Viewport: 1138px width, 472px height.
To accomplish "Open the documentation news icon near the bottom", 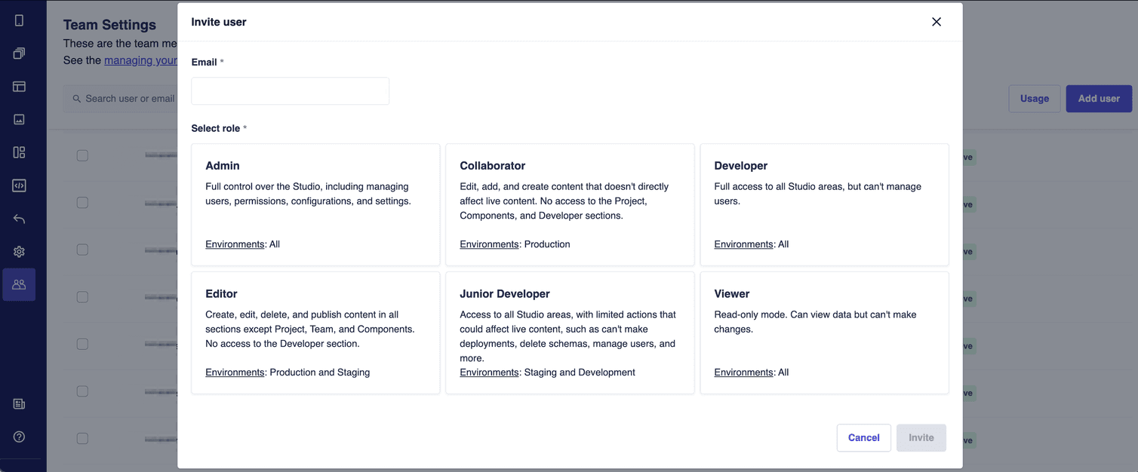I will click(x=19, y=403).
